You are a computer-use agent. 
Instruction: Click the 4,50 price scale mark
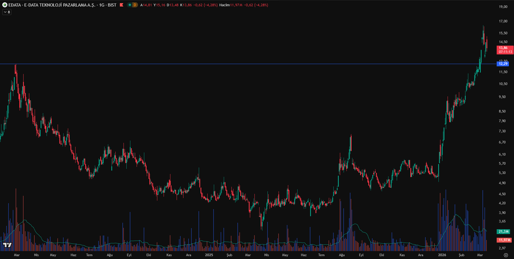pos(503,194)
